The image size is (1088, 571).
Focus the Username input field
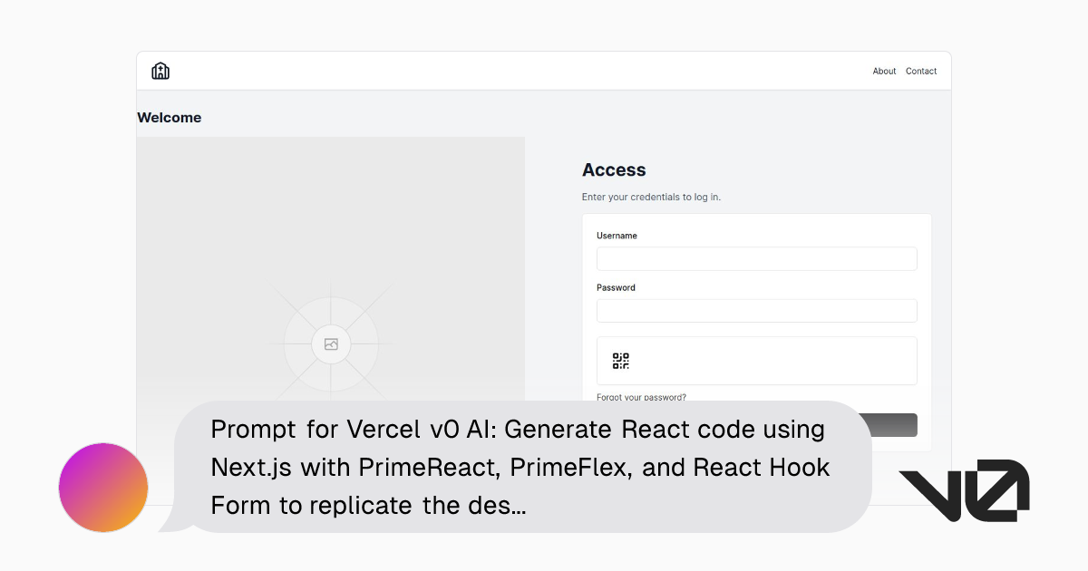tap(756, 258)
